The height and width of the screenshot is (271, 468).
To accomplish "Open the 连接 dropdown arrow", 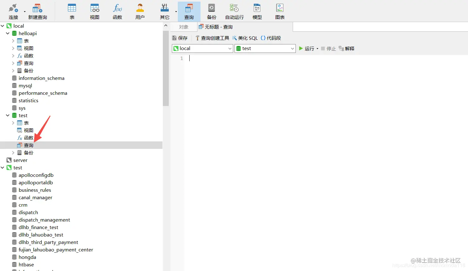I will click(x=25, y=12).
